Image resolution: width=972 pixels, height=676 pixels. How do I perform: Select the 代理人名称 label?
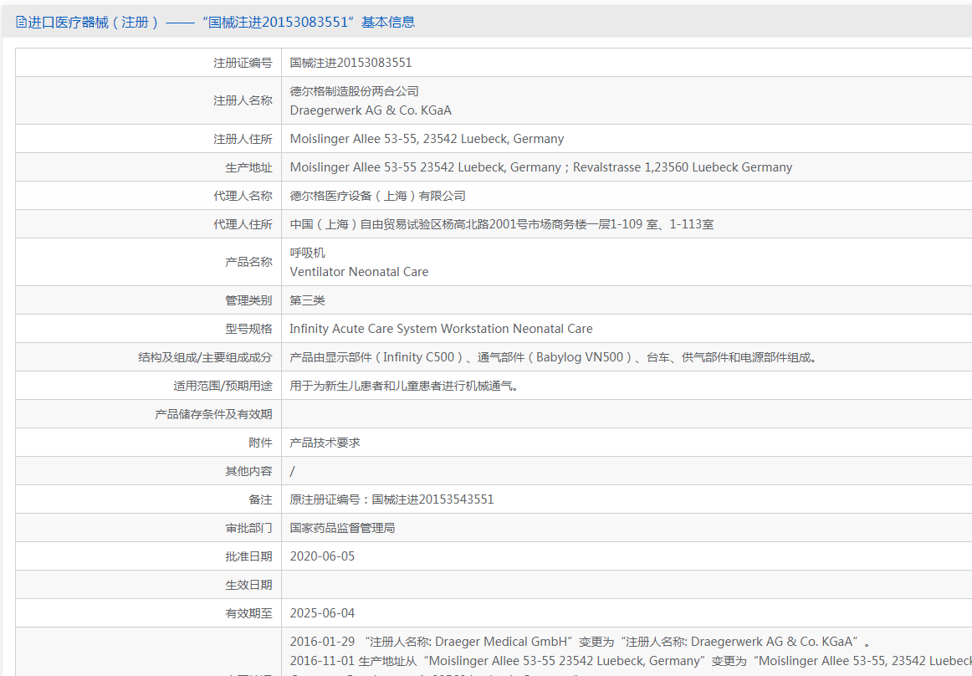243,196
